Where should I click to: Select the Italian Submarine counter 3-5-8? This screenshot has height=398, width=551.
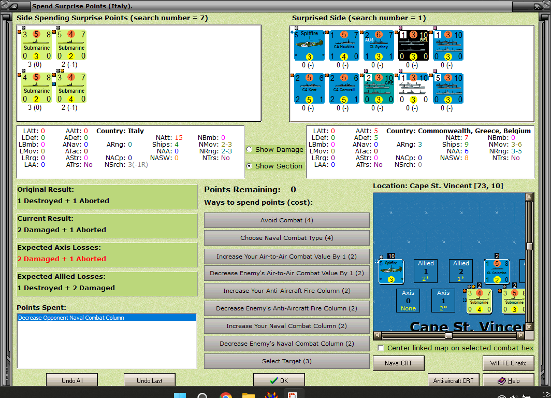37,45
